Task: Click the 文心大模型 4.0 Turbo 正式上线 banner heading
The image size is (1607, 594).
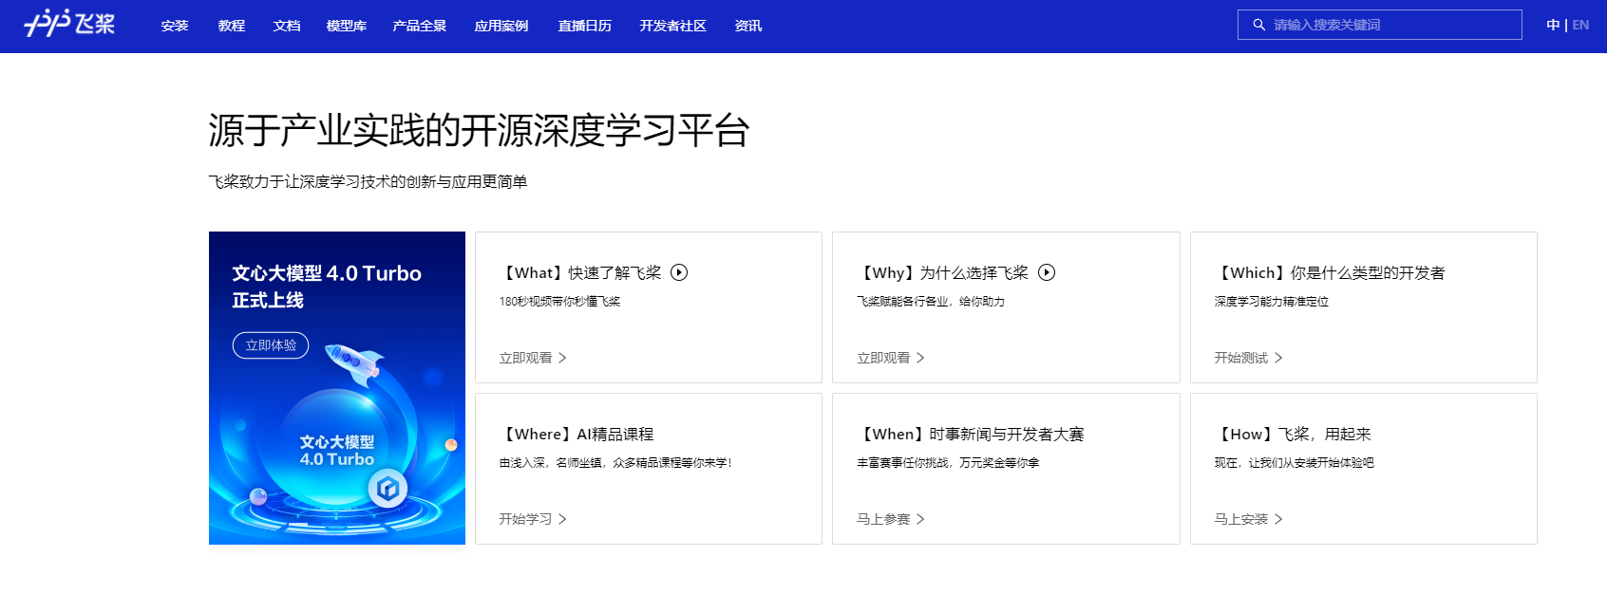Action: point(327,287)
